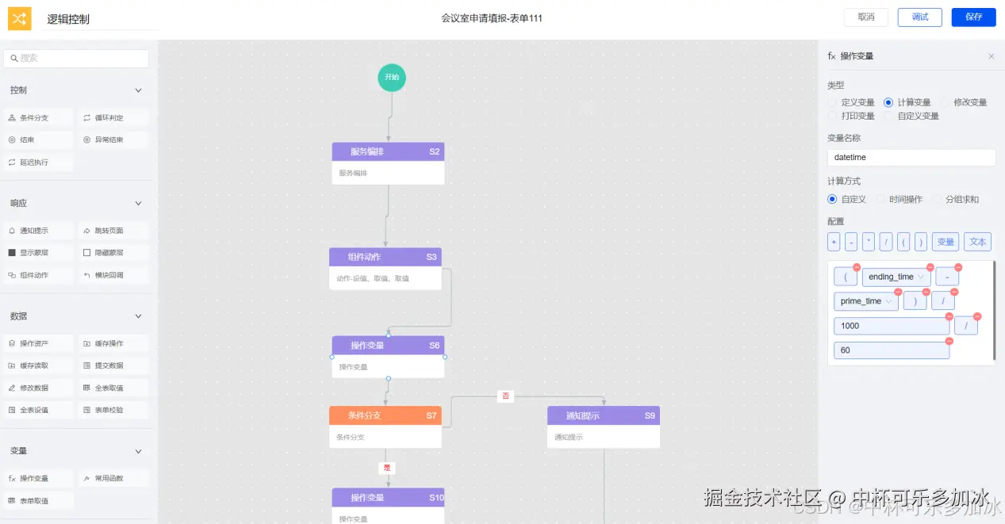The width and height of the screenshot is (1005, 524).
Task: Select the 异常结束 component
Action: (113, 140)
